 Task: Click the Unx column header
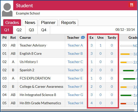(x=100, y=37)
